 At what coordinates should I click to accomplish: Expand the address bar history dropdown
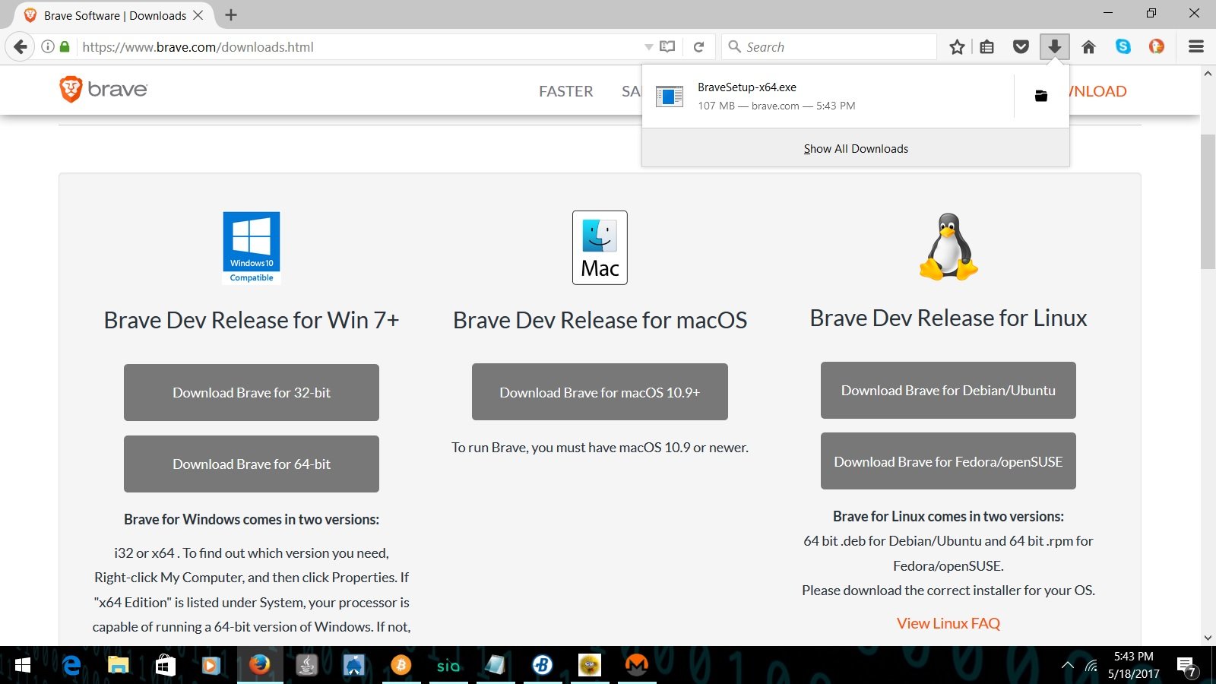[648, 47]
